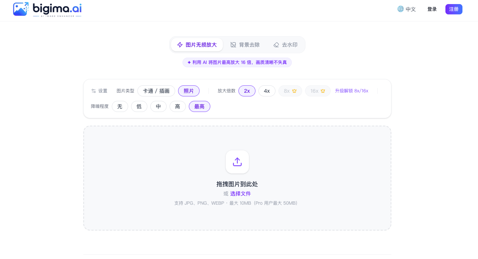Click the 放大倍数 label
Image resolution: width=478 pixels, height=259 pixels.
pos(227,91)
